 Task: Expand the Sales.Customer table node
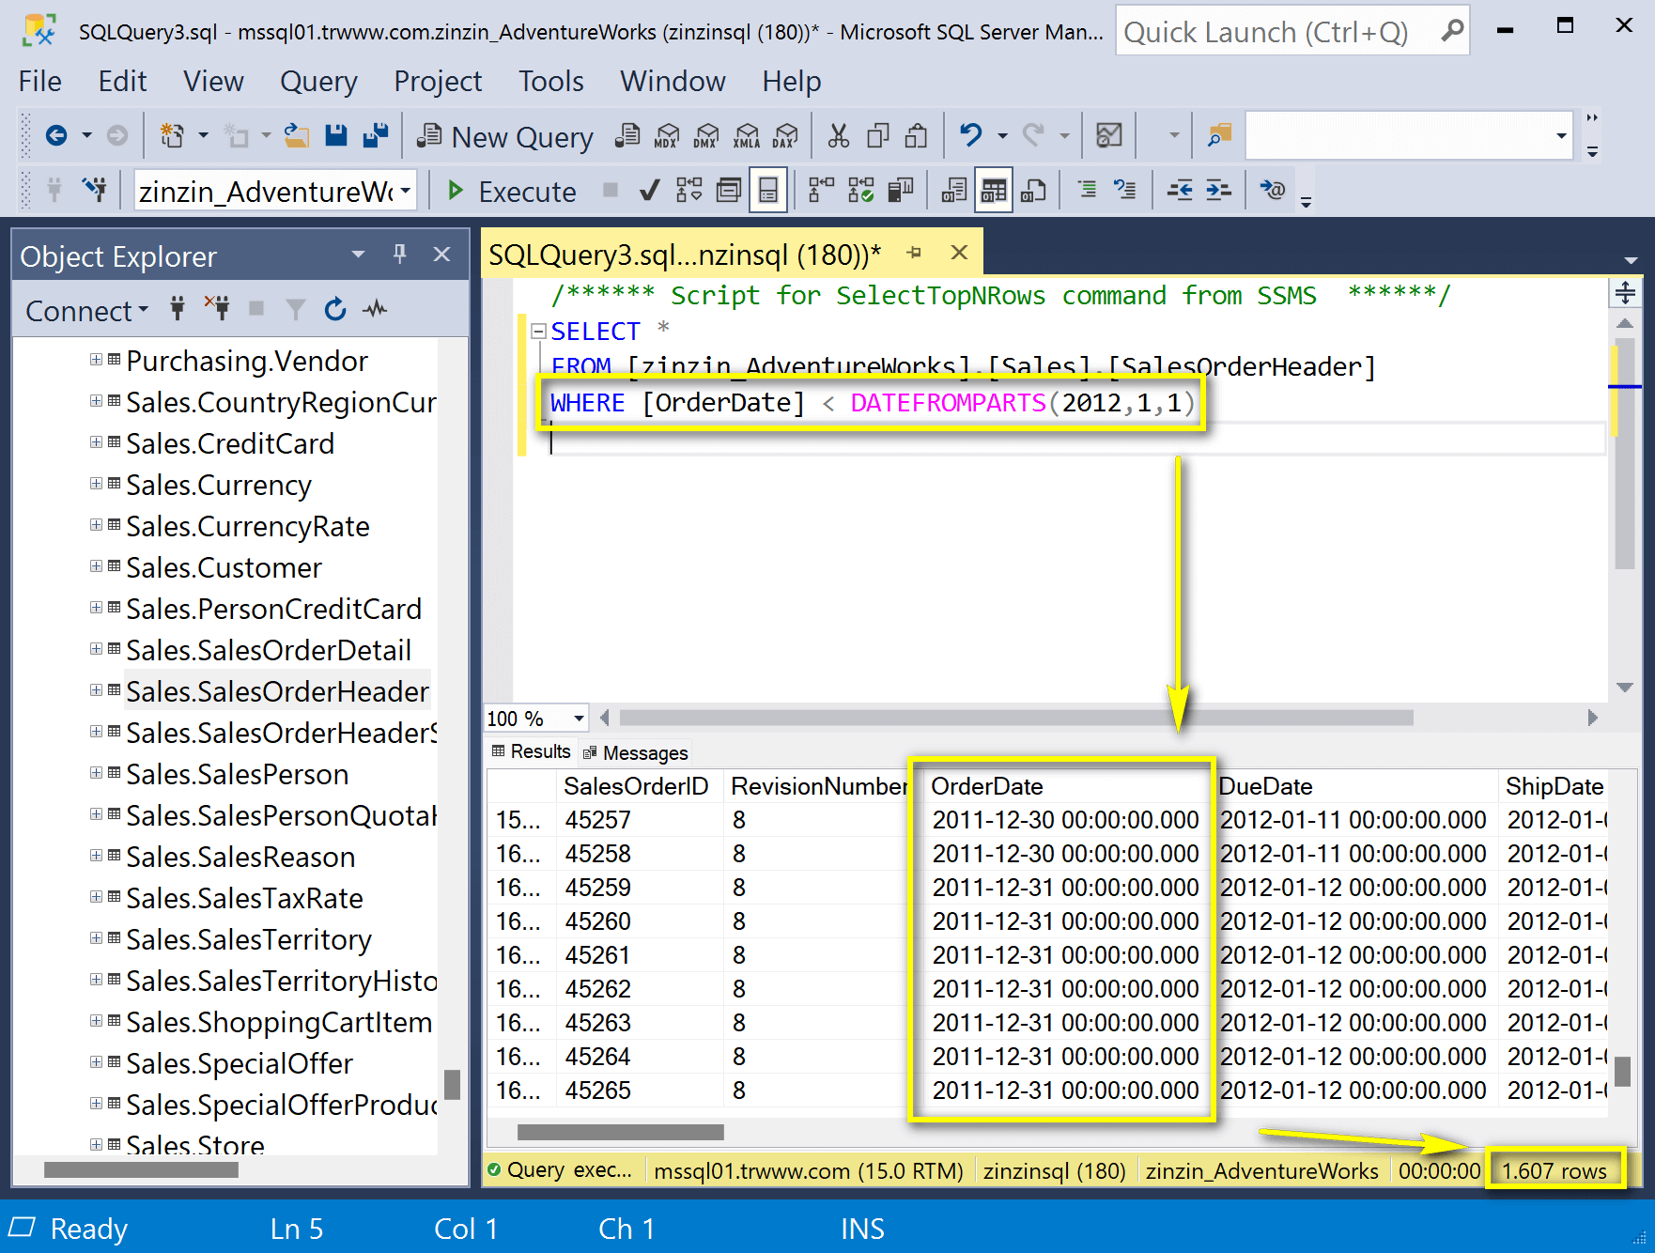pyautogui.click(x=96, y=566)
